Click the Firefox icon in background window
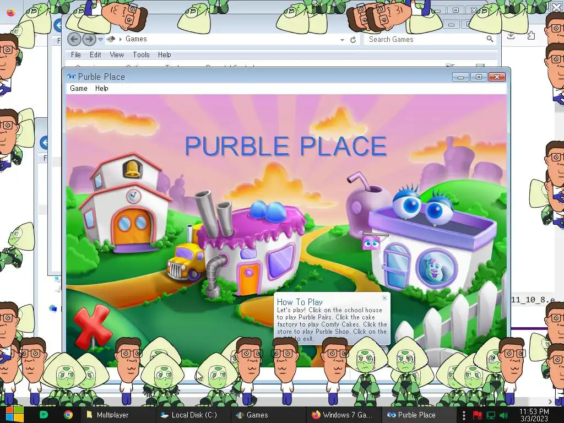 click(x=11, y=12)
